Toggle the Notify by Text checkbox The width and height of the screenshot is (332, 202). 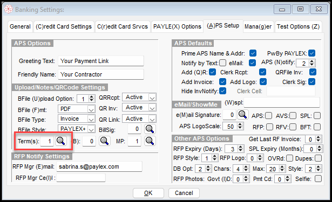[223, 63]
